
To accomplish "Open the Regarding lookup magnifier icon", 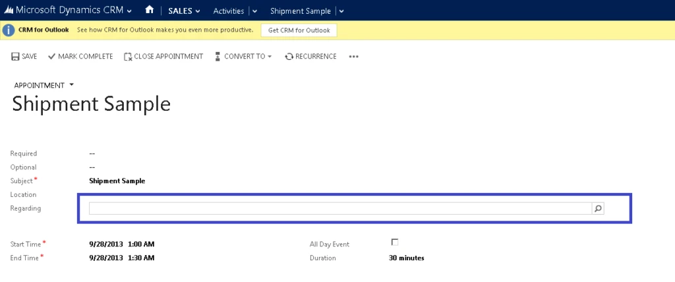I will click(598, 209).
